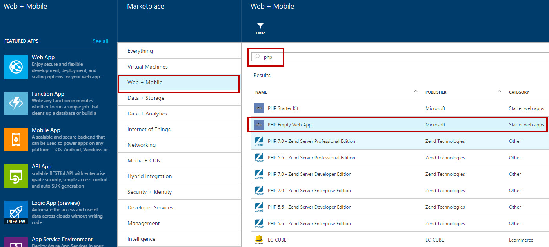Viewport: 549px width, 247px height.
Task: Sort results by the NAME column arrow
Action: pos(416,92)
